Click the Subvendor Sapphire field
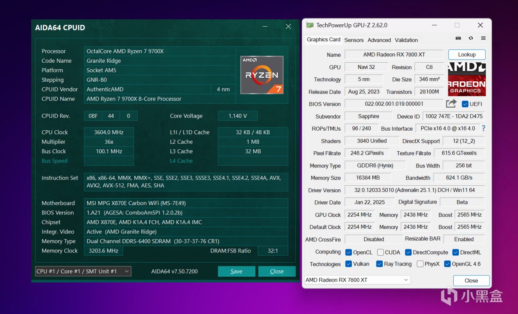518x314 pixels. pos(369,116)
